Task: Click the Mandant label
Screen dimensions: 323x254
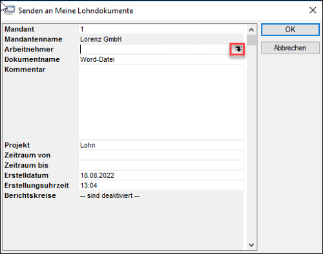Action: click(x=19, y=29)
